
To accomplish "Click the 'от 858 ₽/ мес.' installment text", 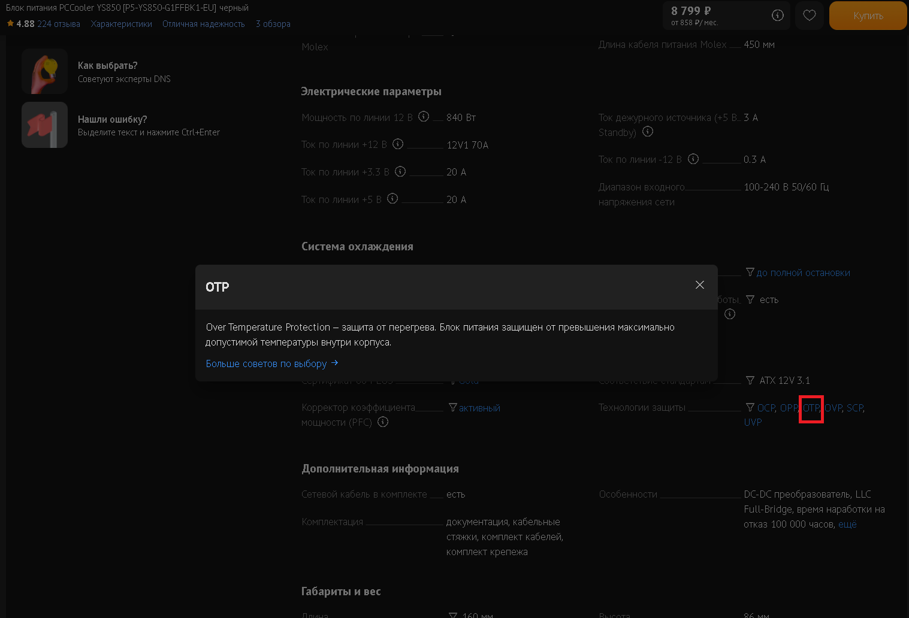I will (x=694, y=23).
